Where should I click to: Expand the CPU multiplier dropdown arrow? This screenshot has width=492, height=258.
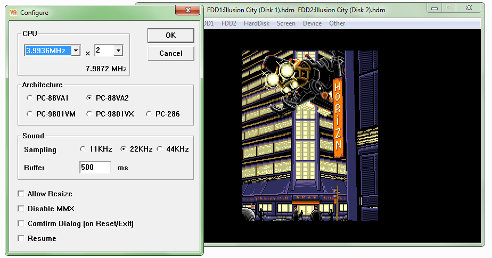pyautogui.click(x=118, y=51)
